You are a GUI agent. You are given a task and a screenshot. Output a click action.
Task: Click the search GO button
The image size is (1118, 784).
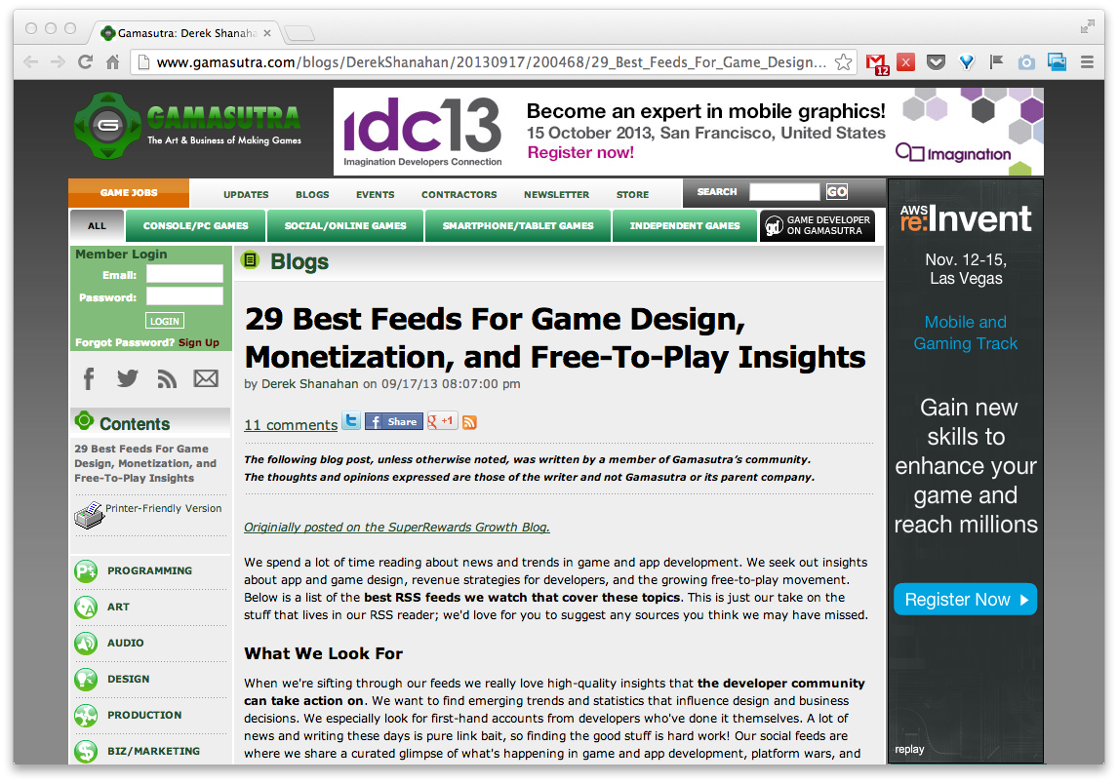click(837, 192)
